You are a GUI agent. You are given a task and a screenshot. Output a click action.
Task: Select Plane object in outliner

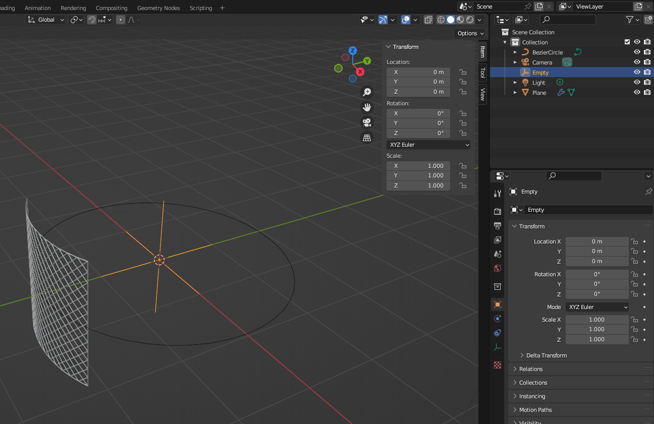539,92
